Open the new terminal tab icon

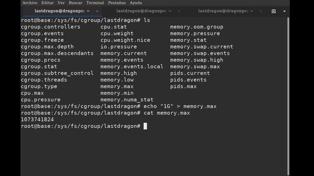point(274,11)
